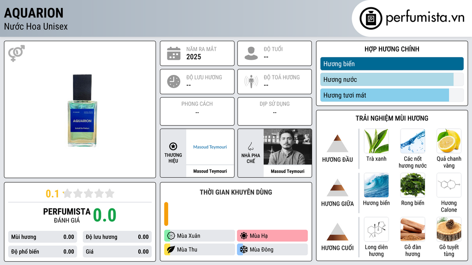Click the winter snowflake season icon
Image resolution: width=472 pixels, height=265 pixels.
pos(244,249)
